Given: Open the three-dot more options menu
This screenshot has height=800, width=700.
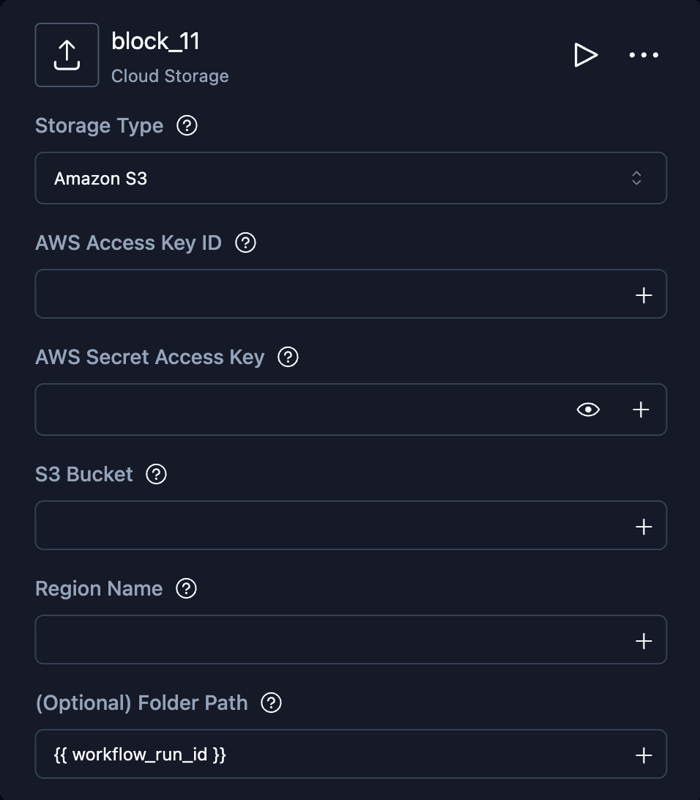Looking at the screenshot, I should click(x=644, y=55).
